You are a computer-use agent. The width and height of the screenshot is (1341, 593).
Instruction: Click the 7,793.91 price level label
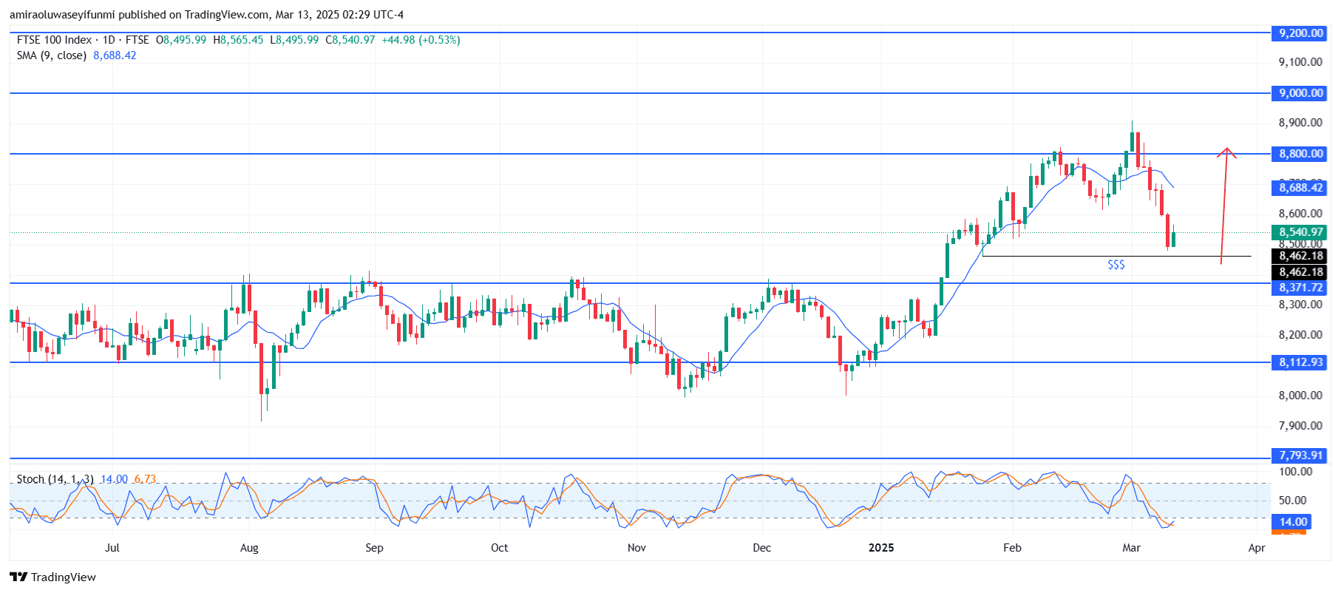(1300, 455)
